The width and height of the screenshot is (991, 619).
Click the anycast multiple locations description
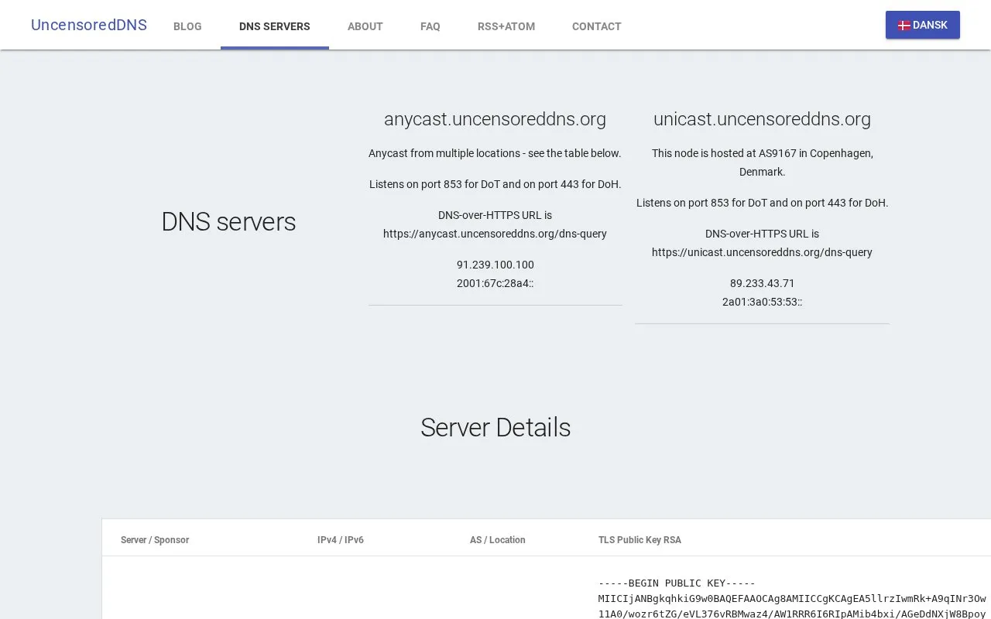pyautogui.click(x=495, y=153)
